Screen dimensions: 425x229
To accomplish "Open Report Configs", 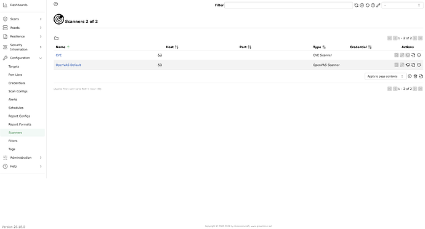I will (x=19, y=116).
